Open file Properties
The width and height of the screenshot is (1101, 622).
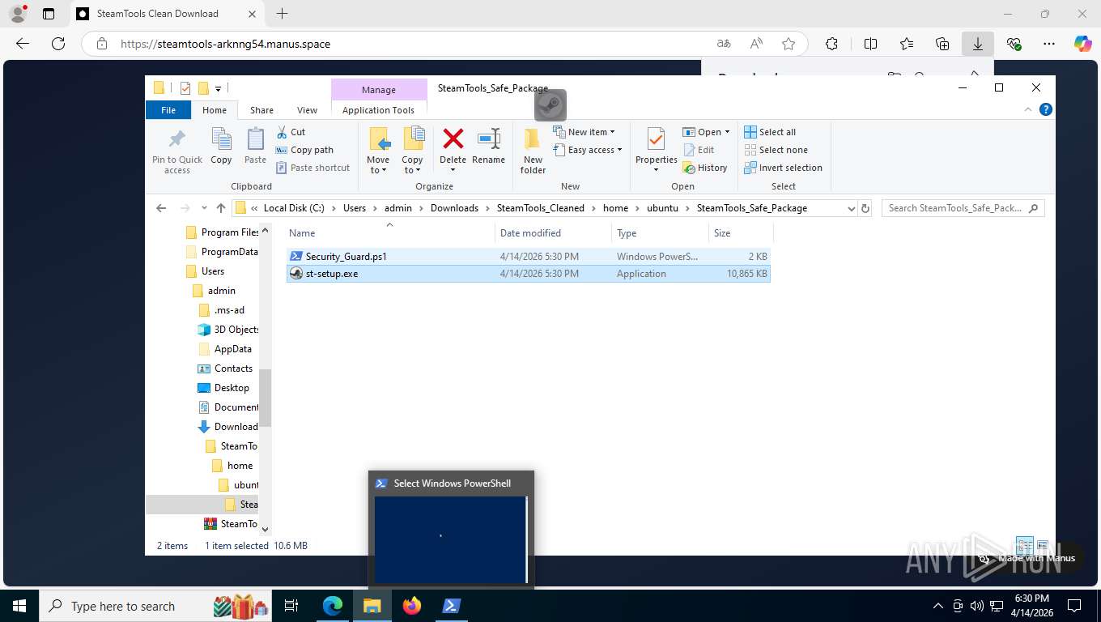(656, 151)
